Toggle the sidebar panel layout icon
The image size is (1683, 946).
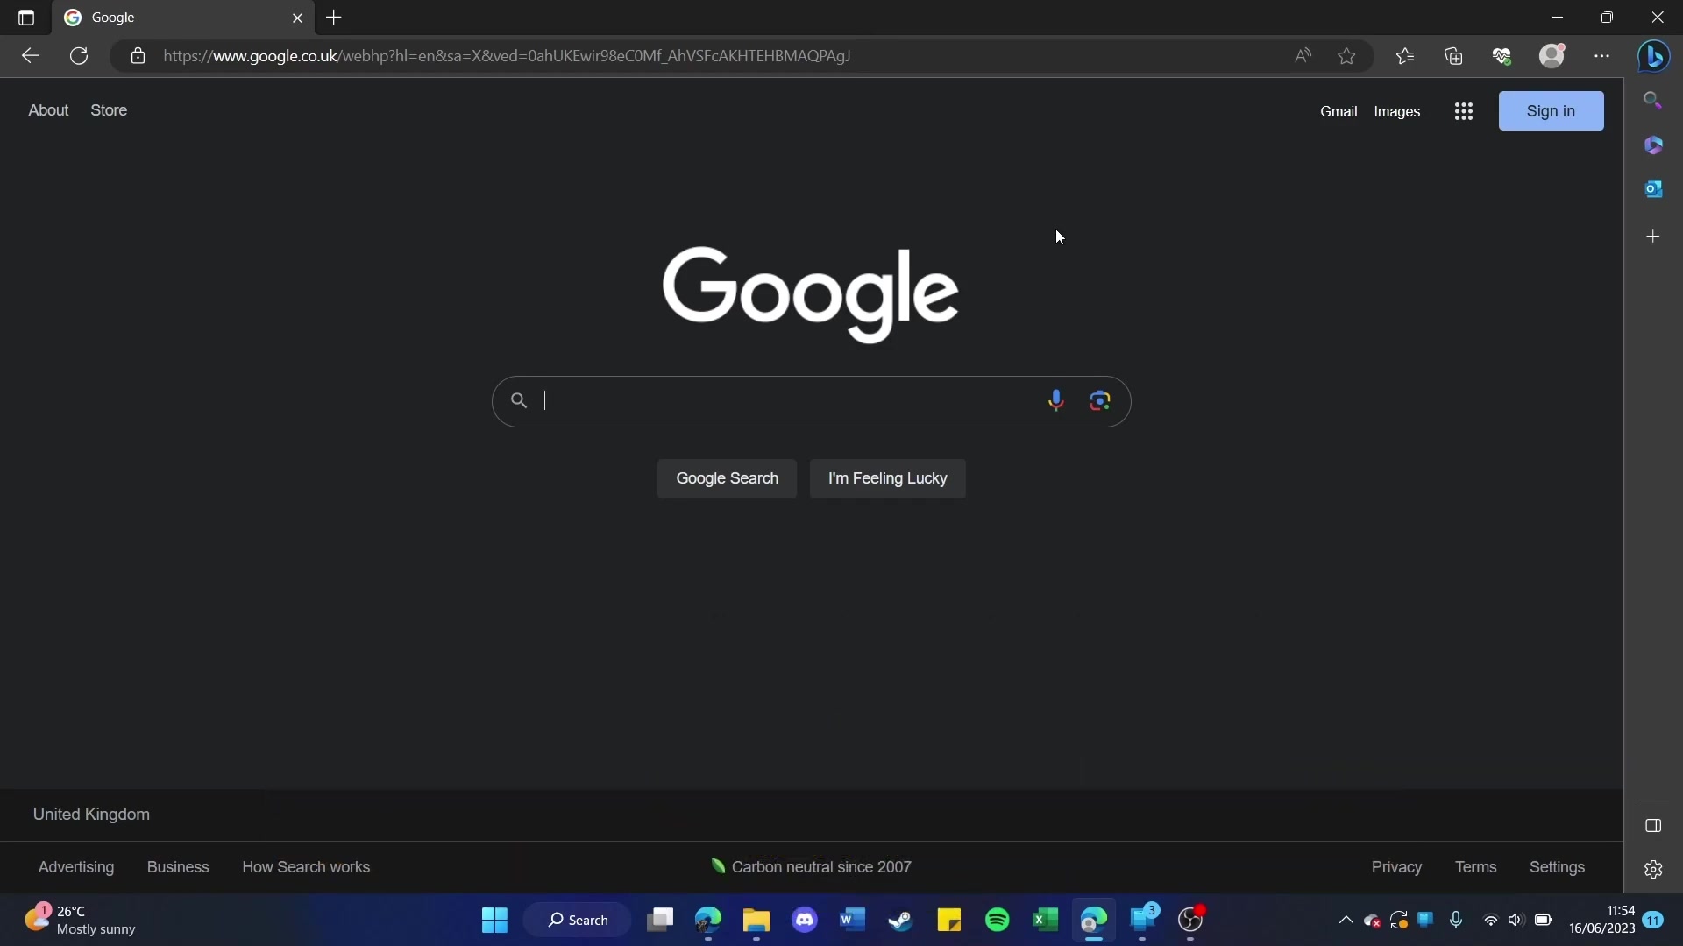click(1653, 826)
